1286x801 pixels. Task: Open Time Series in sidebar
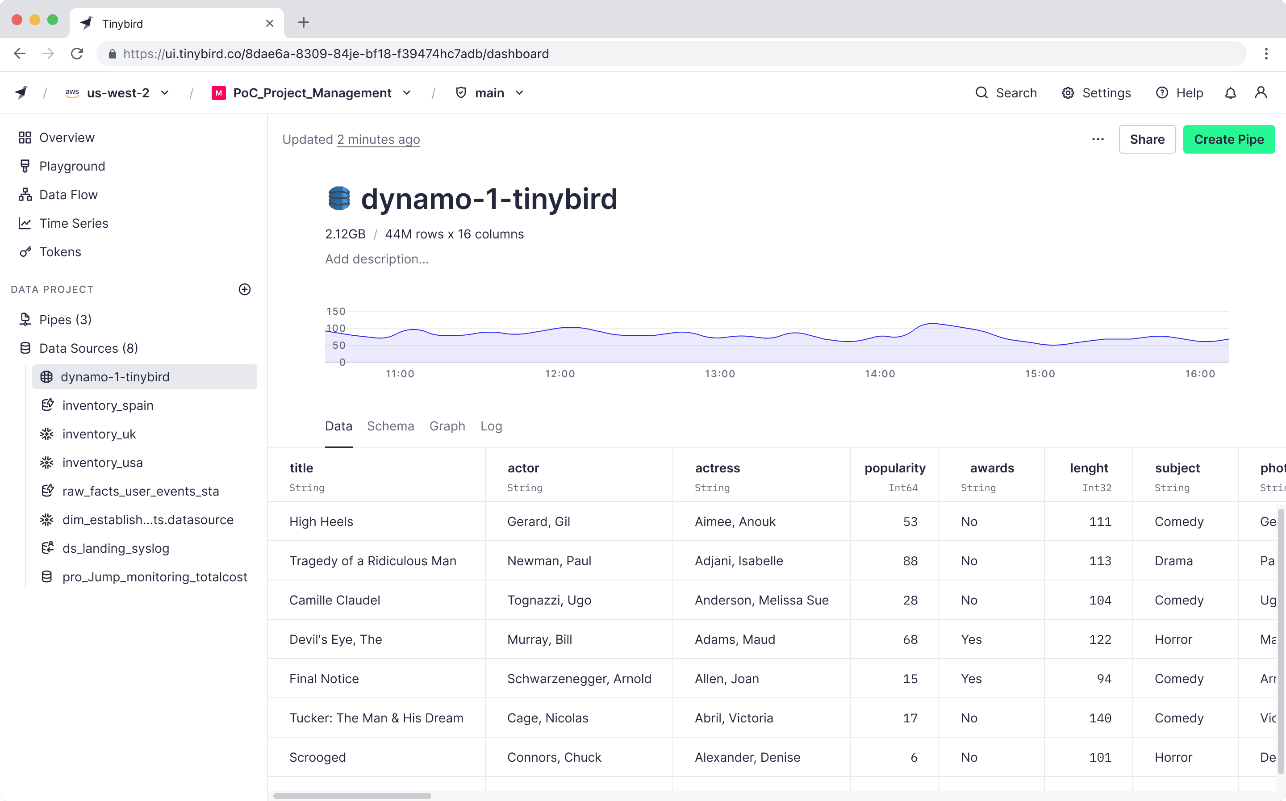(74, 224)
